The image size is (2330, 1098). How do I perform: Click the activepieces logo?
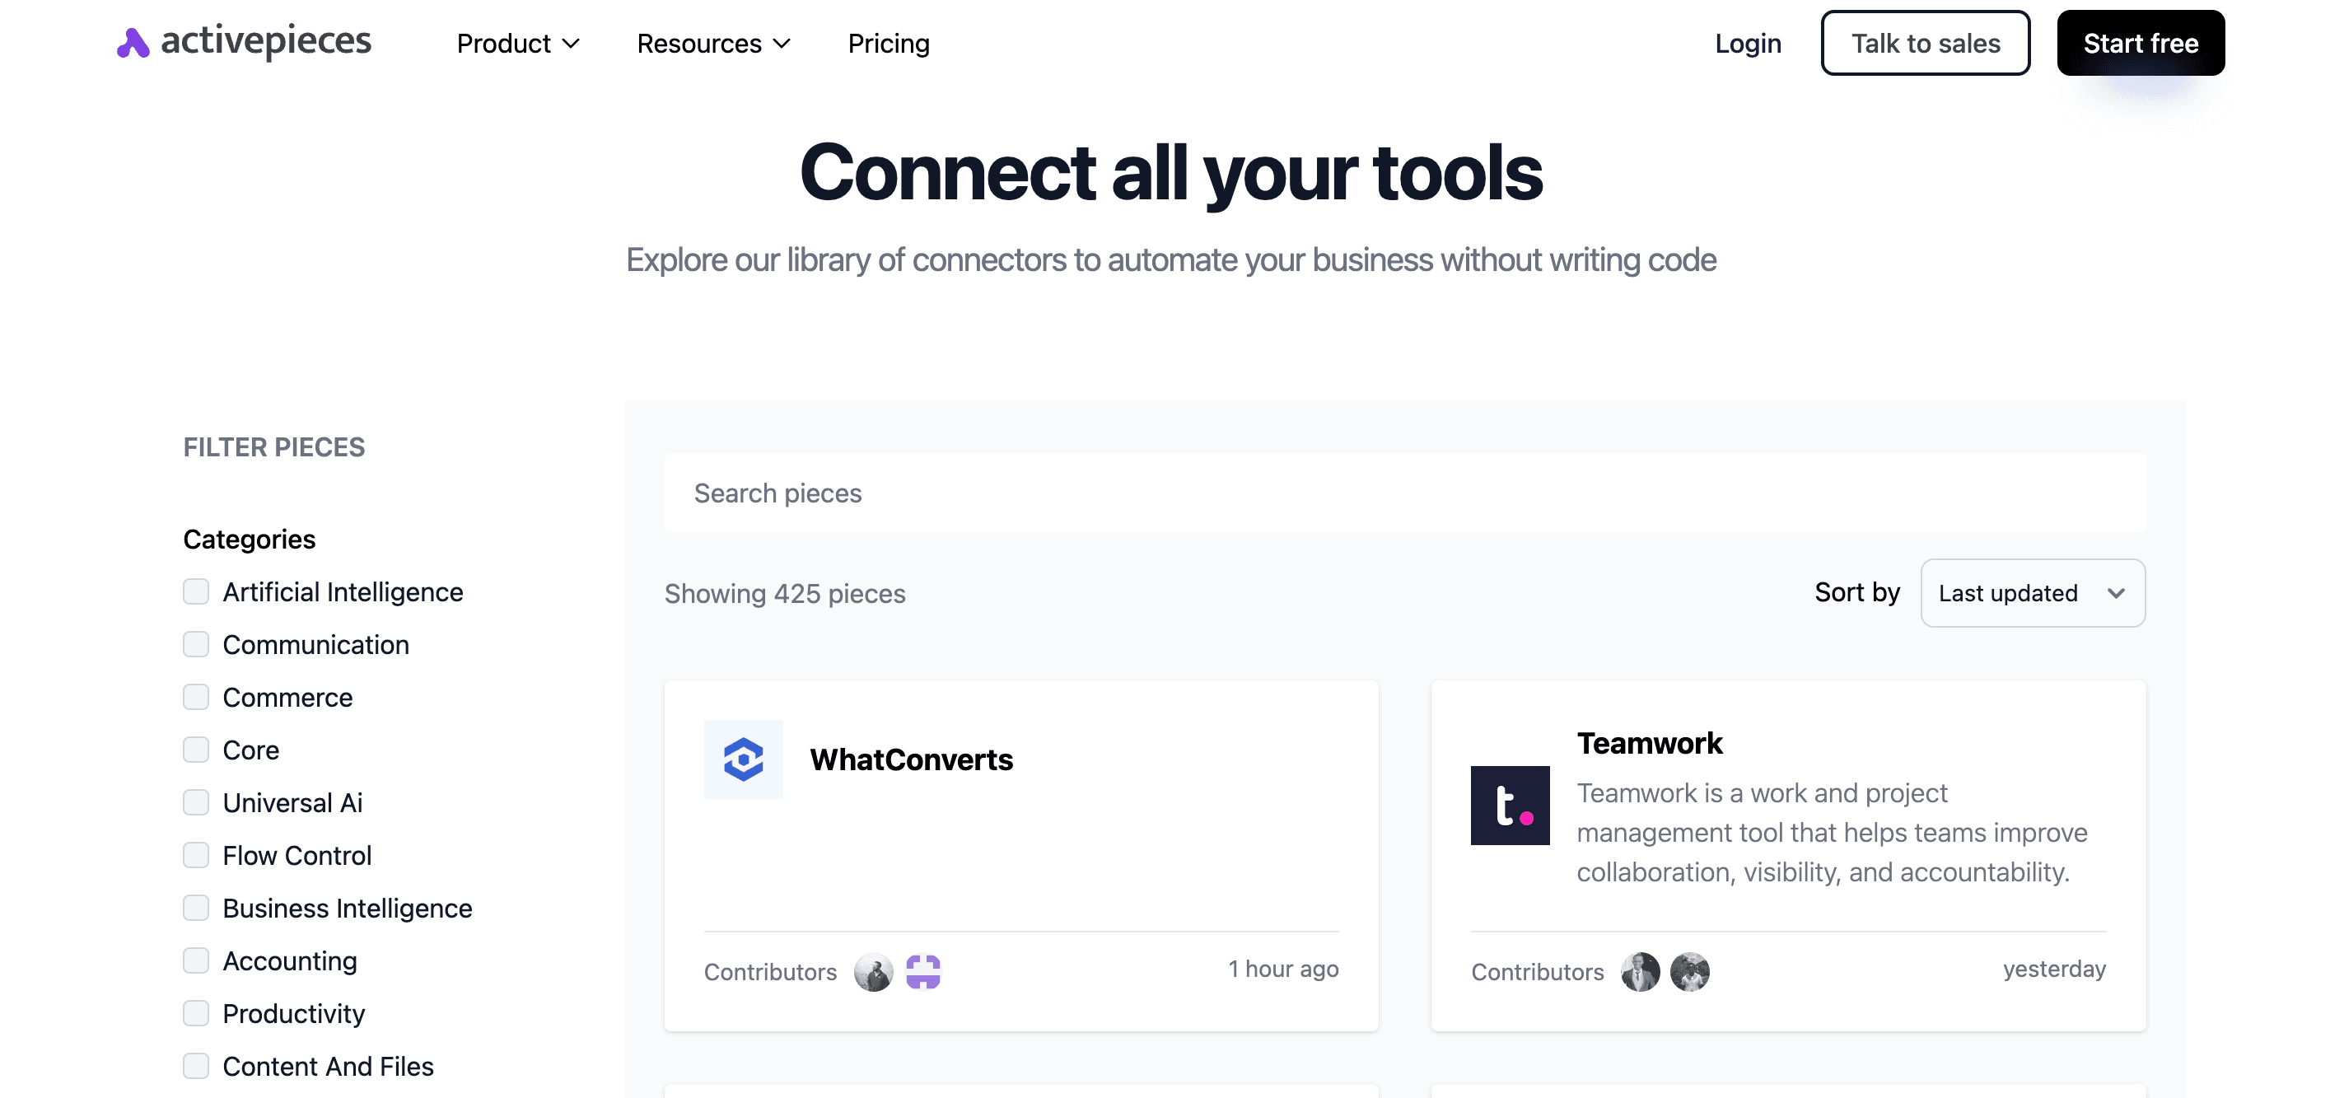pos(243,43)
